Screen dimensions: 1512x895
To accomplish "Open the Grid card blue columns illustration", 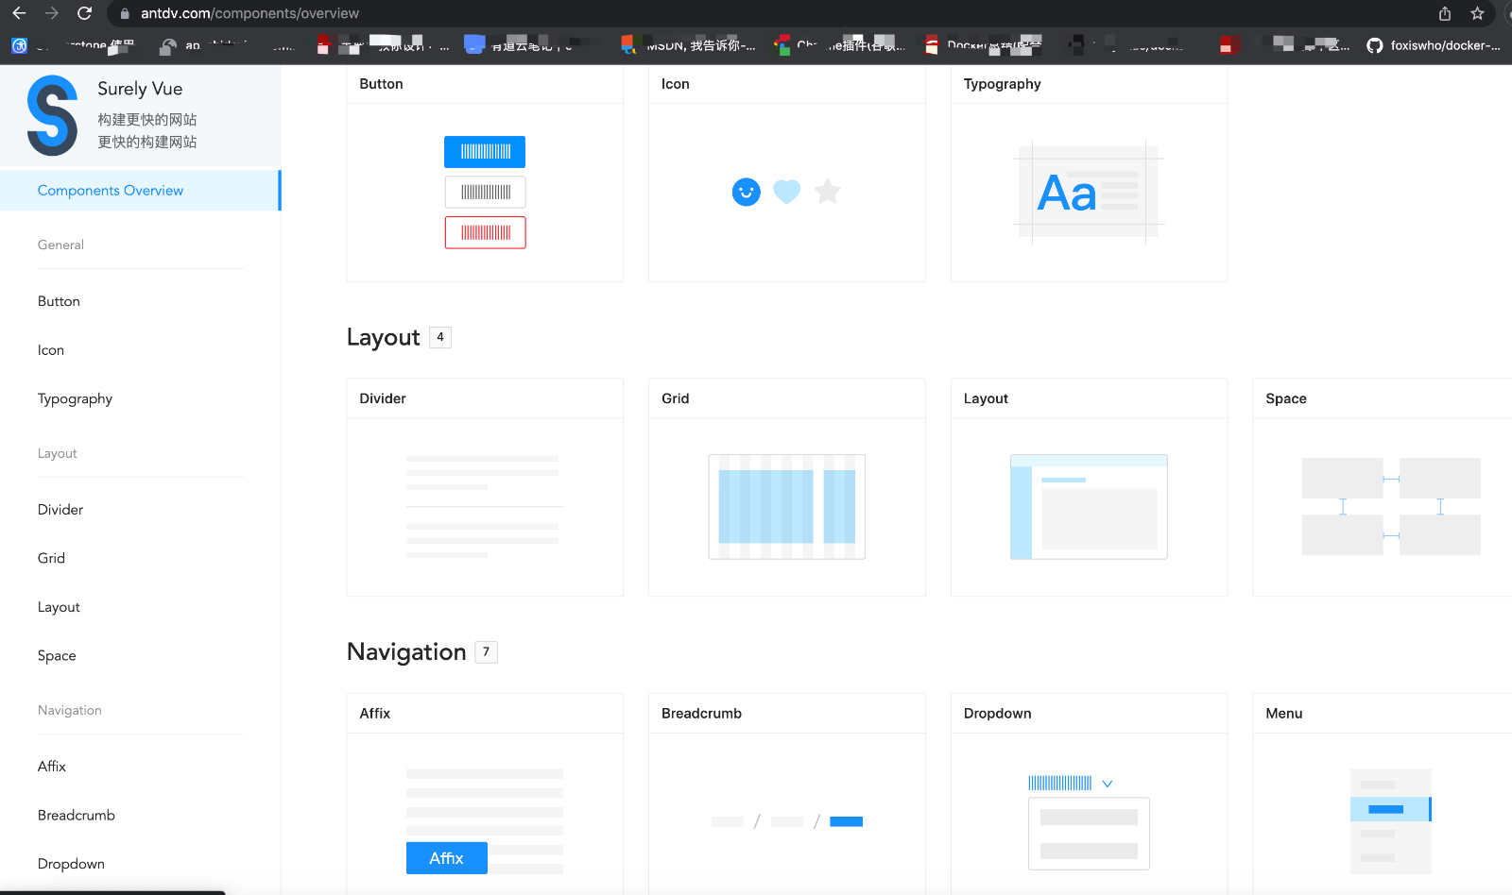I will pos(787,507).
